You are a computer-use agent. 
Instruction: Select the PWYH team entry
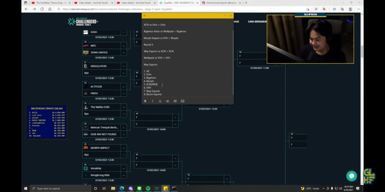coord(105,93)
